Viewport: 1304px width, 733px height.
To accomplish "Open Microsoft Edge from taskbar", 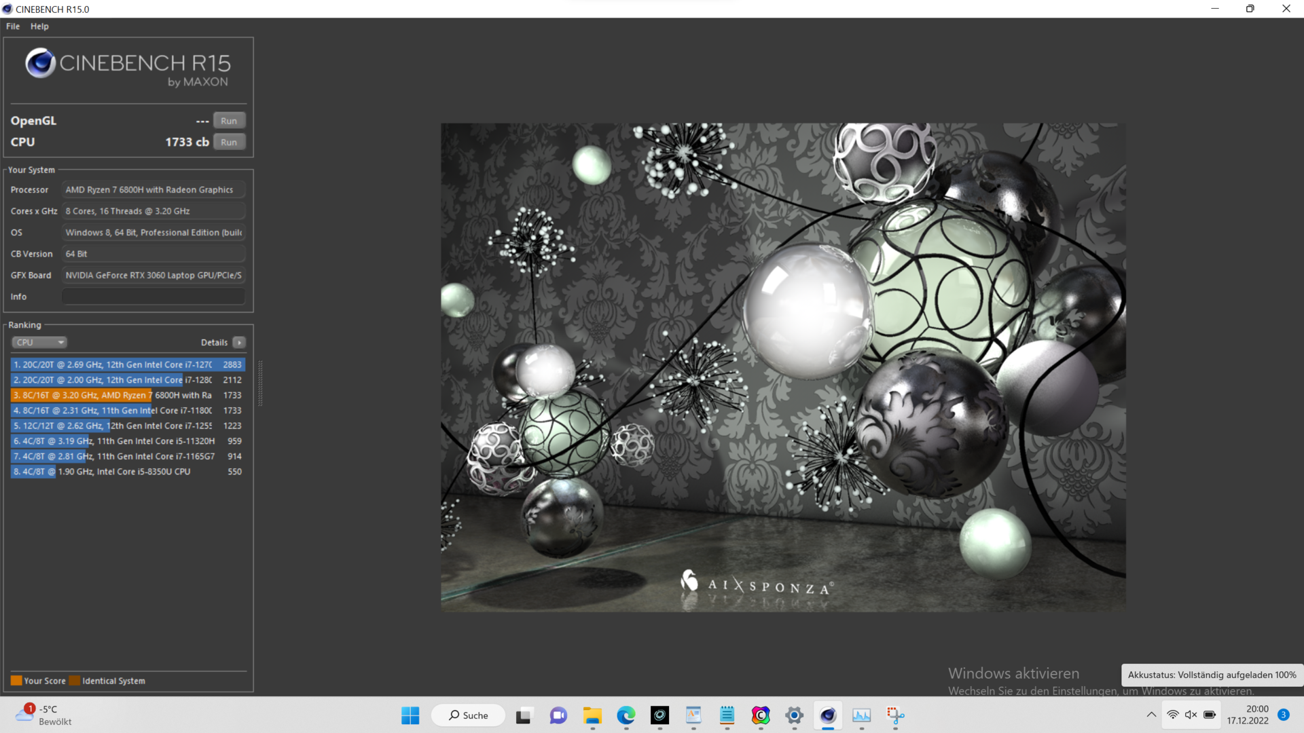I will pos(626,715).
